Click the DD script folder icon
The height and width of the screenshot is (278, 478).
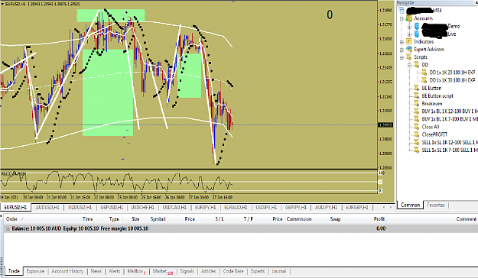(417, 65)
